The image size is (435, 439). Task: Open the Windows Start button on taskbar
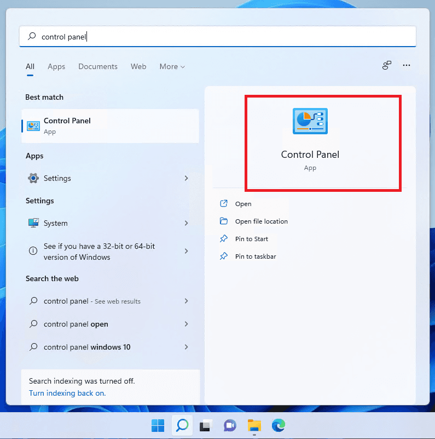pyautogui.click(x=158, y=425)
